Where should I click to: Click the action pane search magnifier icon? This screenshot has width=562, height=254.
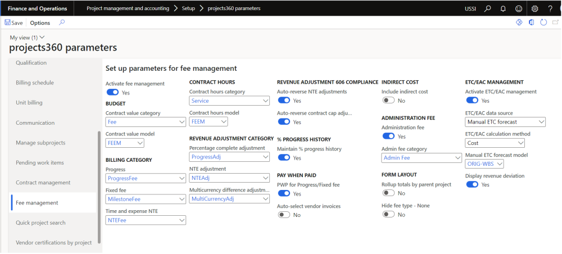point(62,22)
